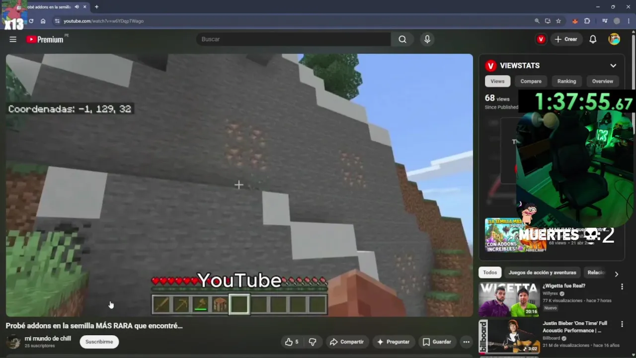Go to the browser home page
Screen dimensions: 636x358
coord(43,21)
